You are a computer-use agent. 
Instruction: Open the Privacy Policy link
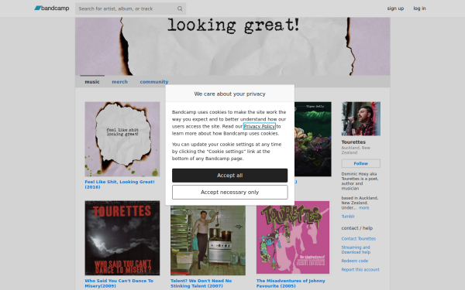[259, 126]
